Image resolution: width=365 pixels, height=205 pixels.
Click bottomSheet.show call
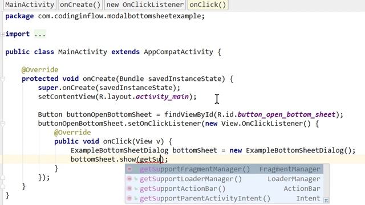point(103,159)
